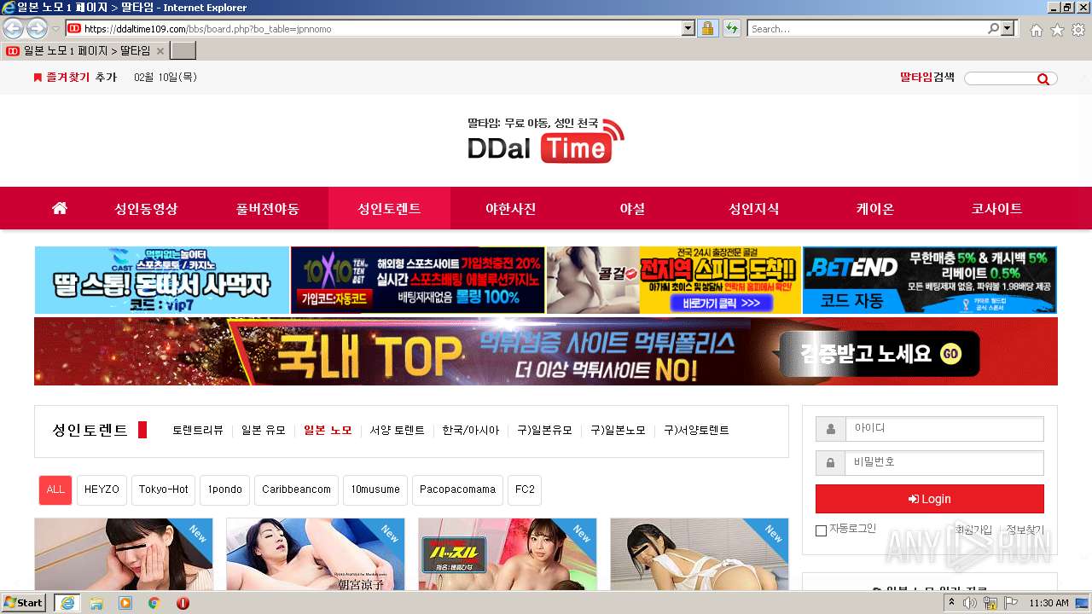Expand the search provider dropdown arrow
Viewport: 1092px width, 614px height.
coord(1008,28)
